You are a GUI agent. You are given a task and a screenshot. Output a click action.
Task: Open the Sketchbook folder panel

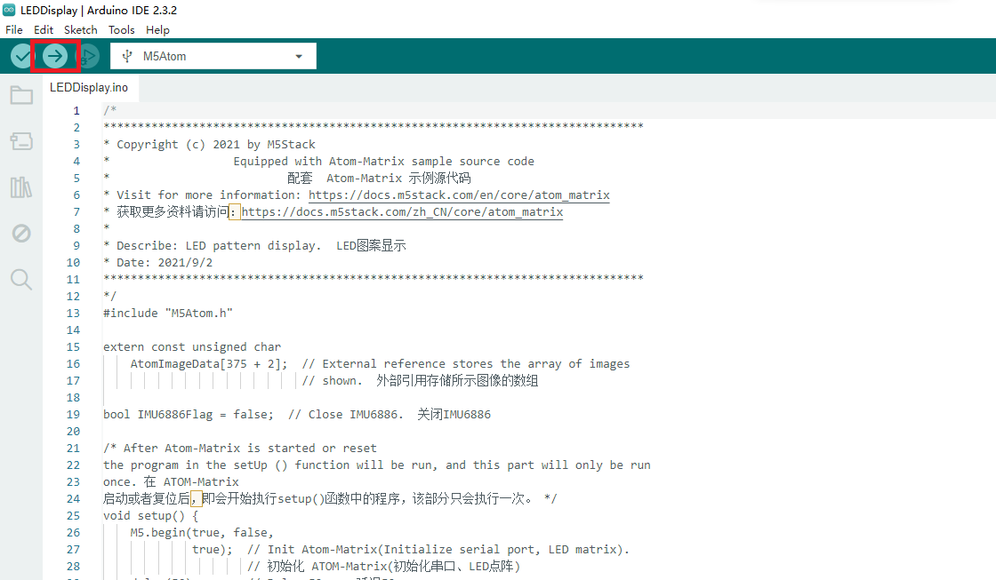[21, 95]
